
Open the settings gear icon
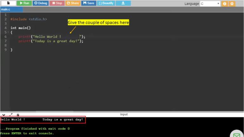[232, 3]
